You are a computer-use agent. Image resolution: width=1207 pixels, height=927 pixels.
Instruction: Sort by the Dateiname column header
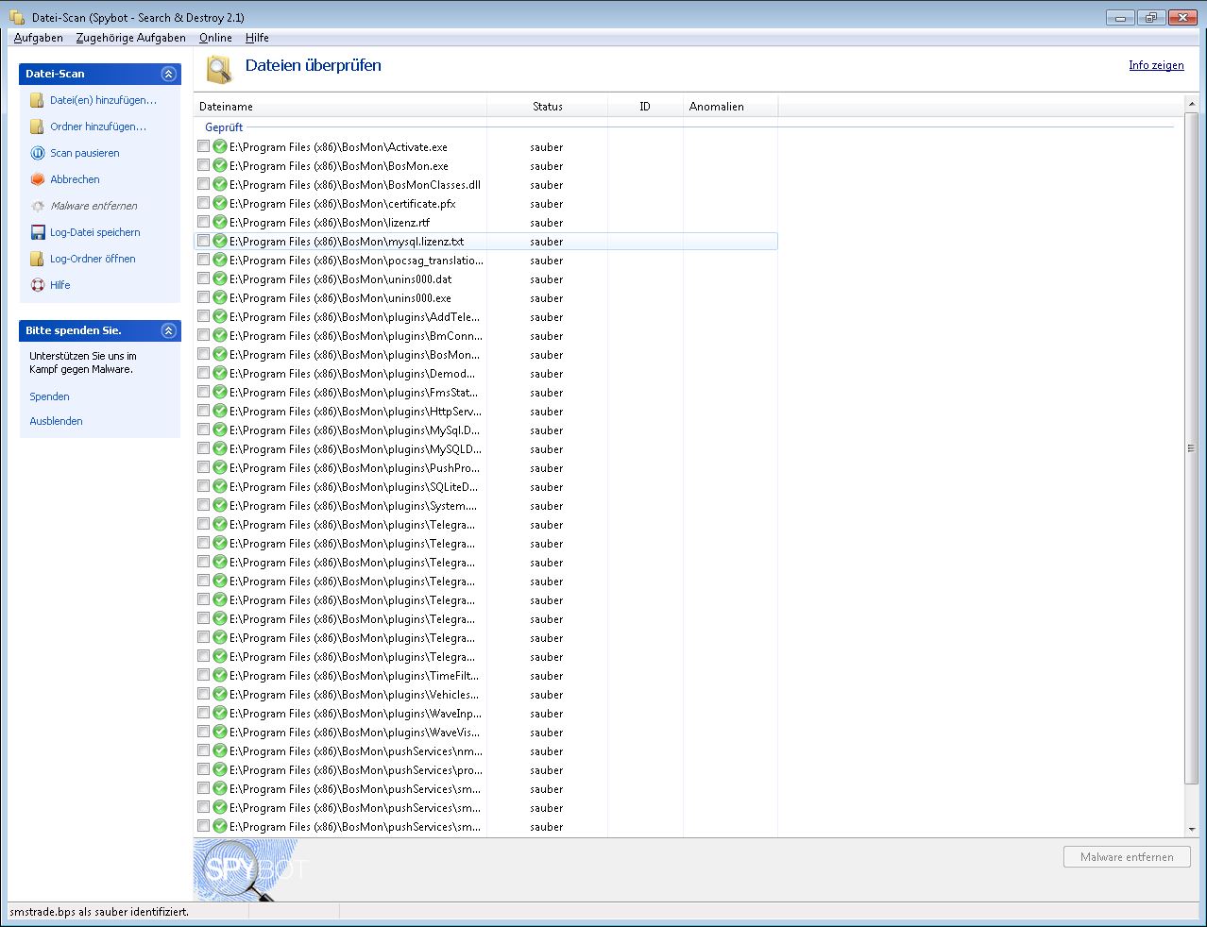click(x=340, y=107)
